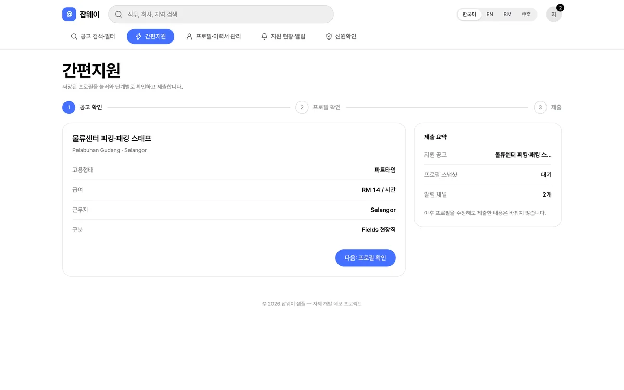The height and width of the screenshot is (390, 624).
Task: Click the 근무지 label
Action: pos(80,210)
